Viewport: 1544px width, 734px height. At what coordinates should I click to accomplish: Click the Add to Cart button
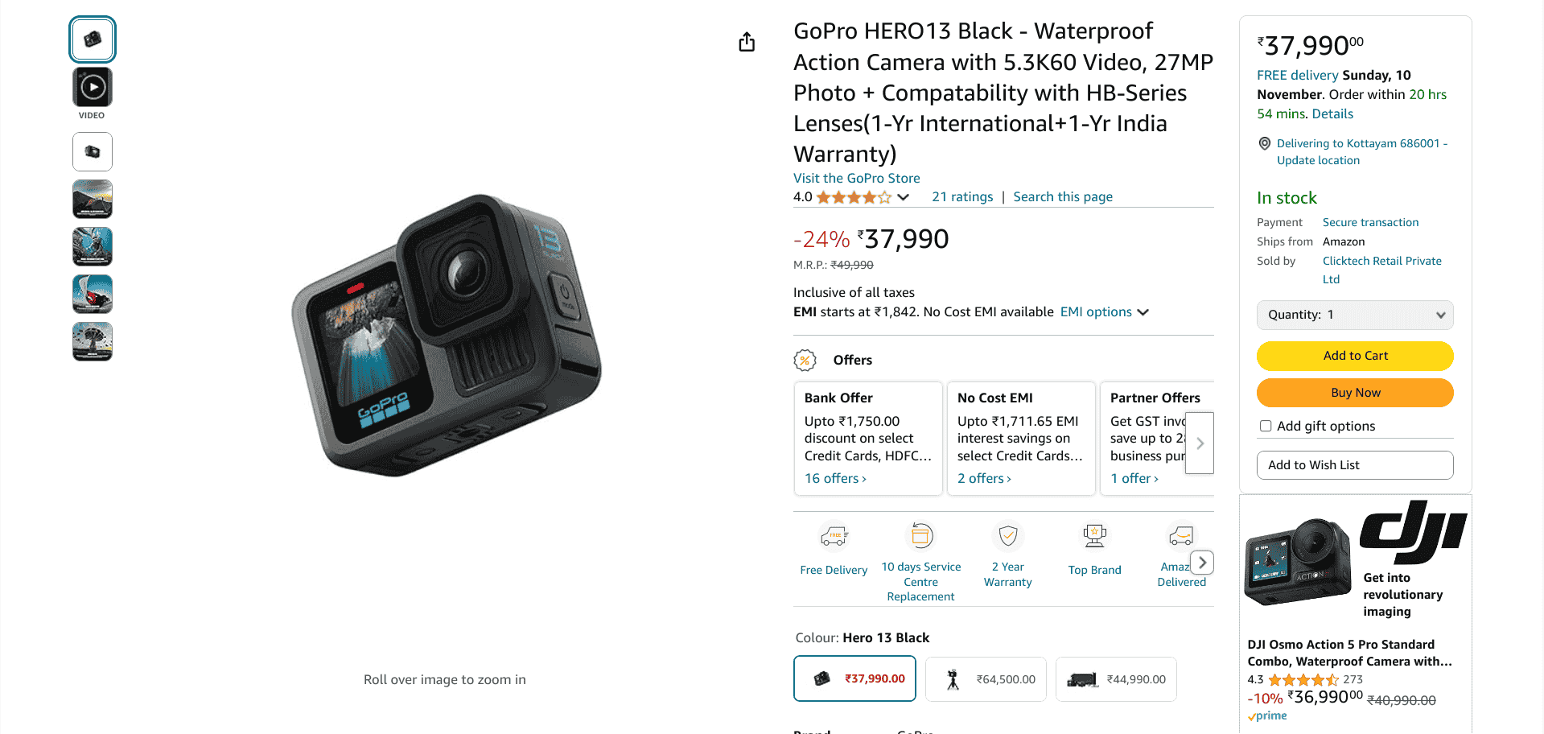point(1355,356)
